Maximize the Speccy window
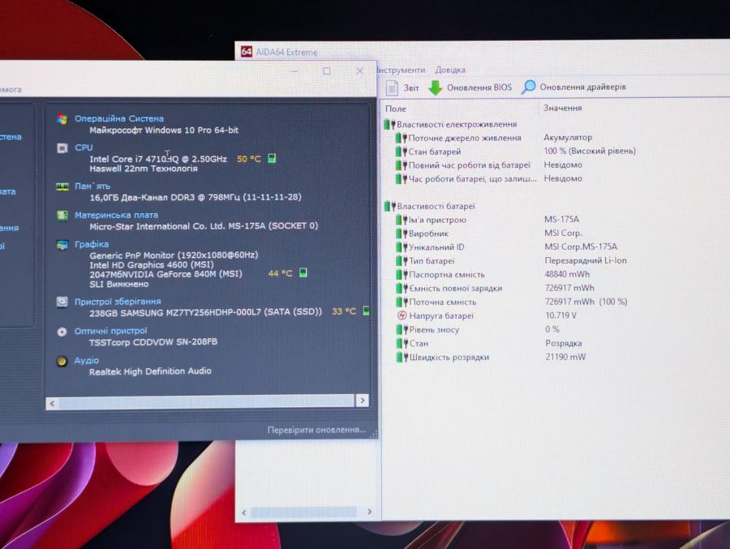 click(327, 71)
